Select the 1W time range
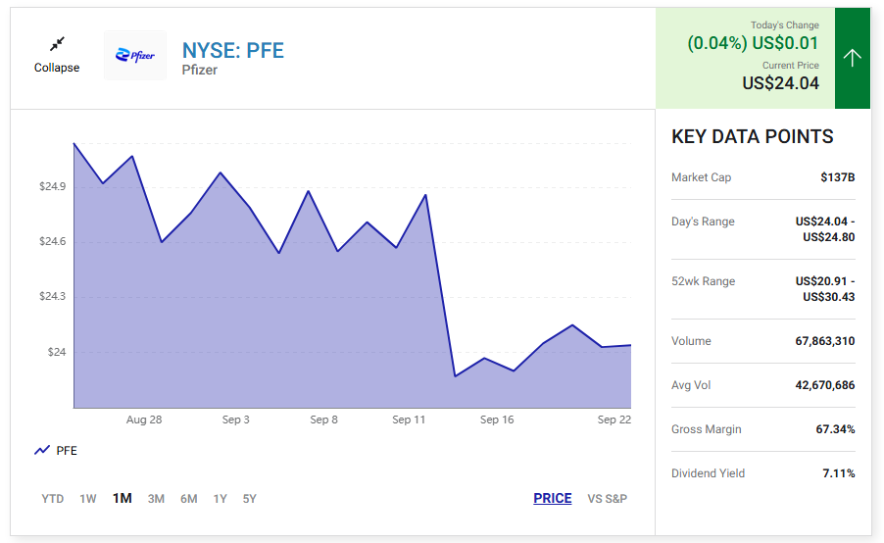Screen dimensions: 884x543 pyautogui.click(x=88, y=499)
